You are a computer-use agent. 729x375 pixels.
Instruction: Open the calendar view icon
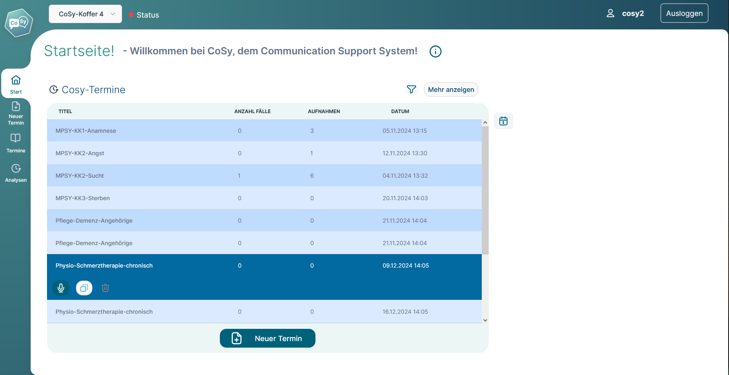[x=503, y=121]
